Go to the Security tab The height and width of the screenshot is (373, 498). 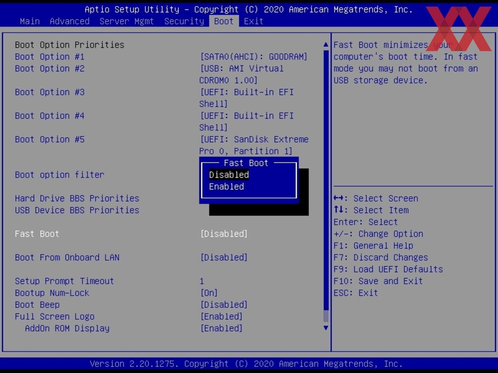click(x=184, y=21)
